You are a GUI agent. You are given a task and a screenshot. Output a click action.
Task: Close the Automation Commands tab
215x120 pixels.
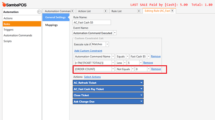[72, 11]
